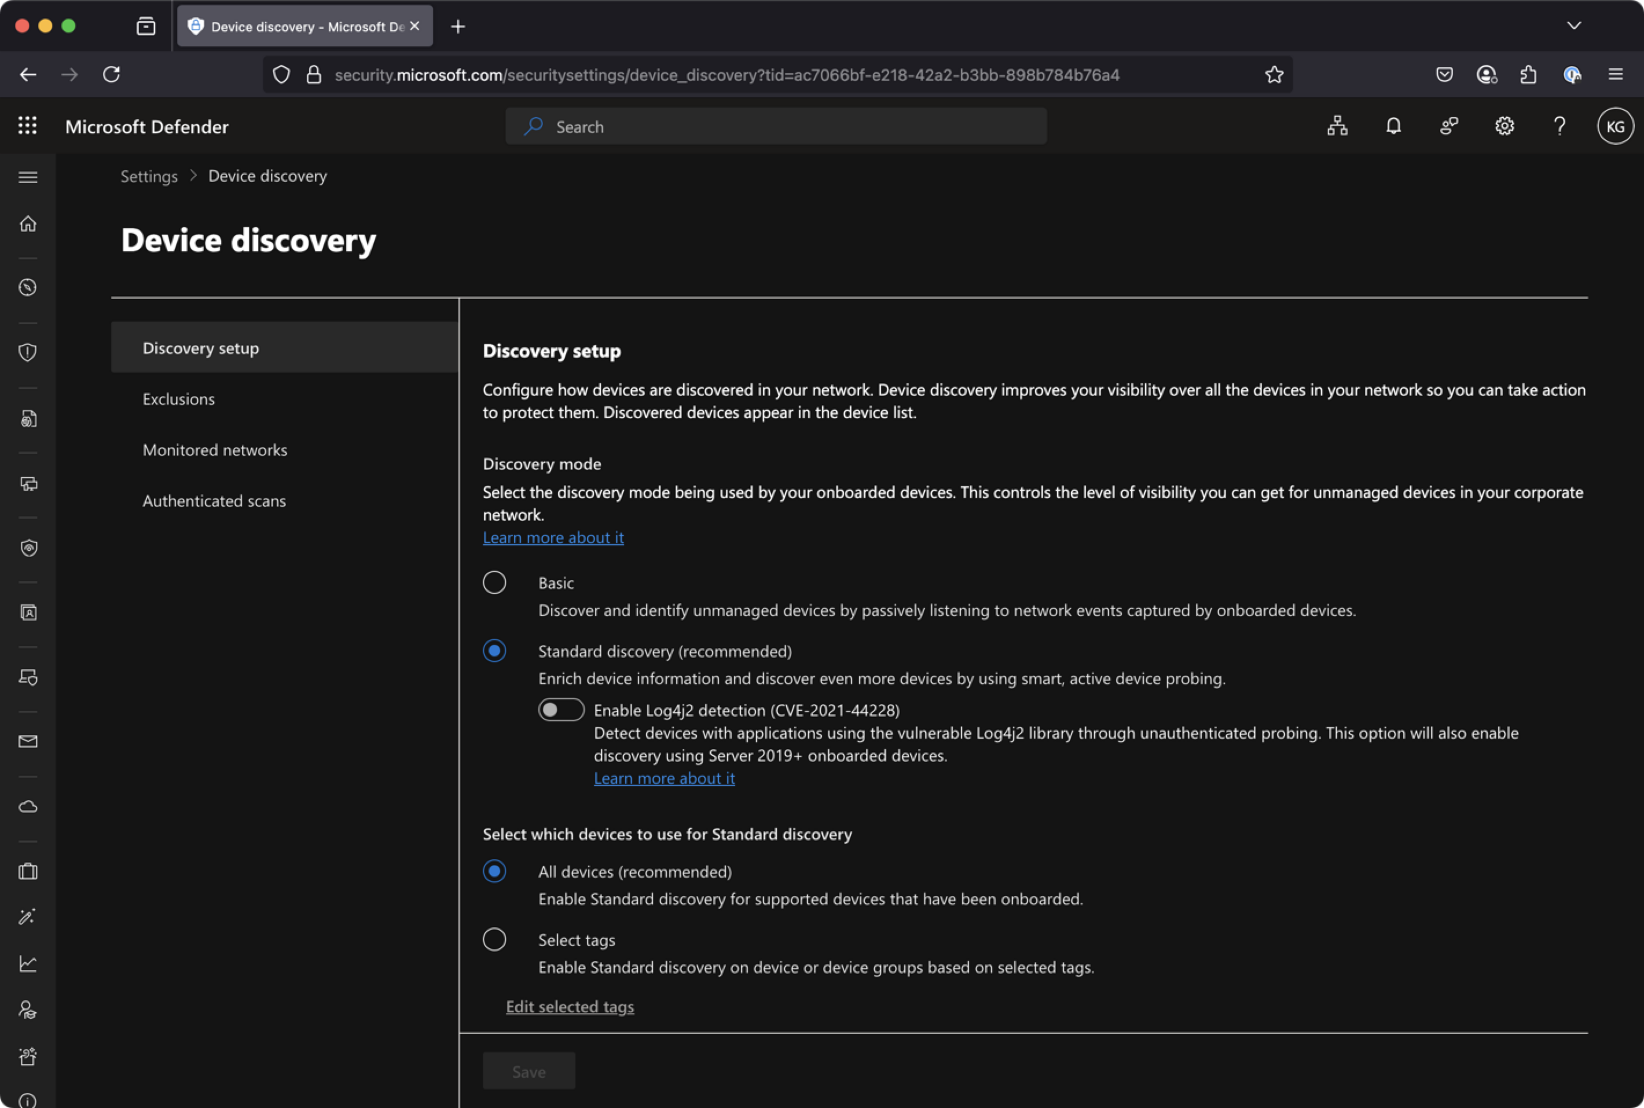Click the Edit selected tags link
The height and width of the screenshot is (1108, 1644).
[570, 1006]
